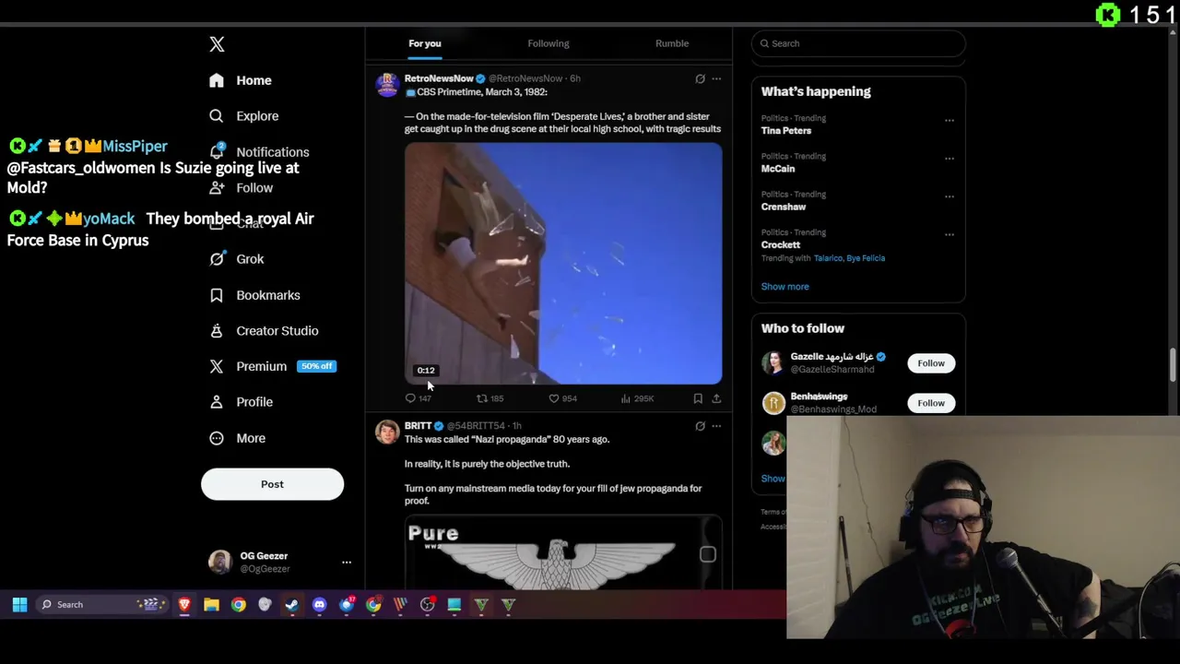Play the Desperate Lives video clip
The width and height of the screenshot is (1180, 664).
(563, 264)
